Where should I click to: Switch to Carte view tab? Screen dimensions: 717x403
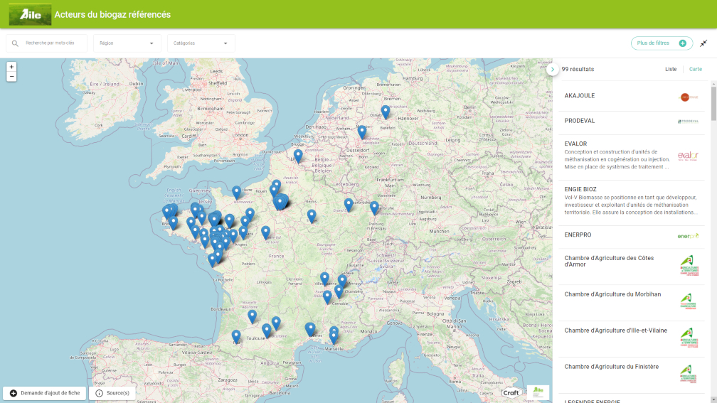coord(696,69)
